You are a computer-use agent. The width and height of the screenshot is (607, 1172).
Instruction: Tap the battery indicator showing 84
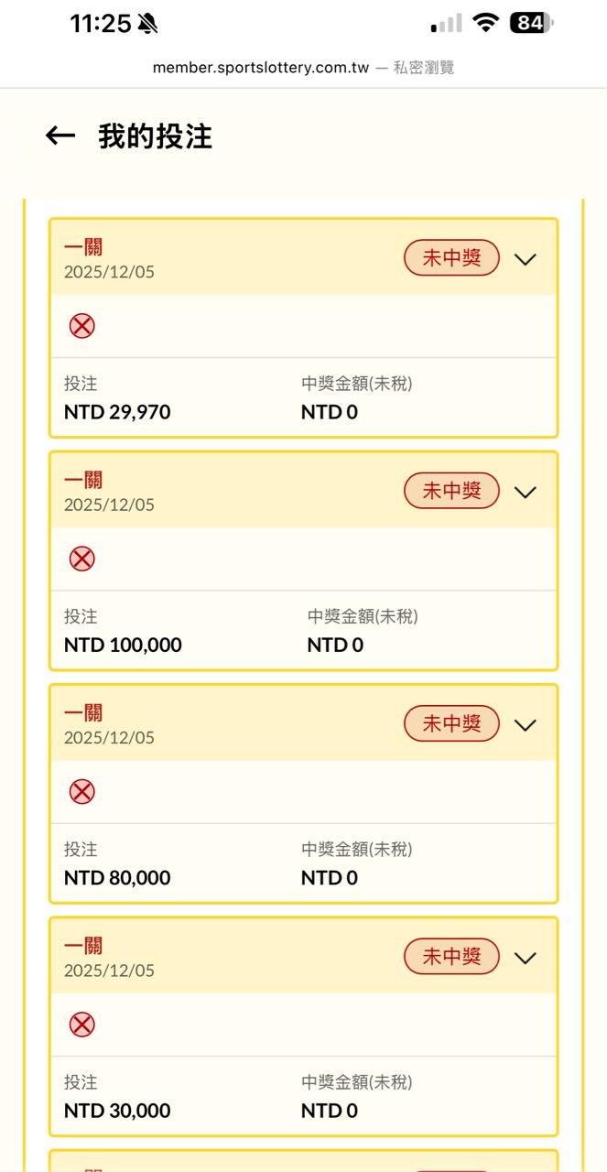[x=531, y=23]
